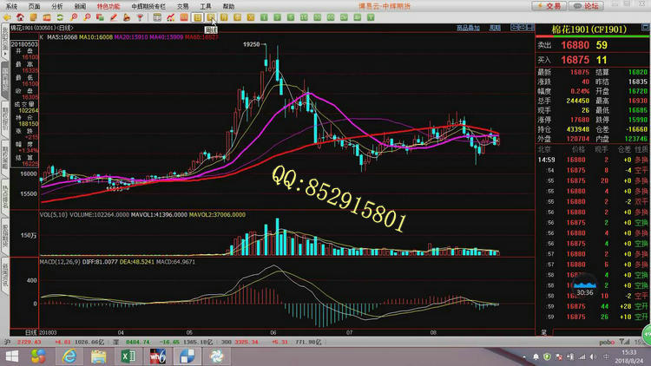
Task: Open the 中辉期货专栏 menu
Action: pos(149,5)
